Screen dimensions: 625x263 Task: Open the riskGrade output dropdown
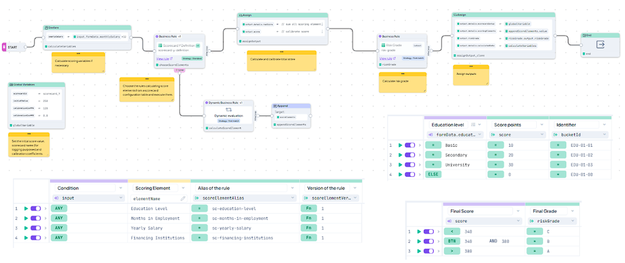(551, 221)
